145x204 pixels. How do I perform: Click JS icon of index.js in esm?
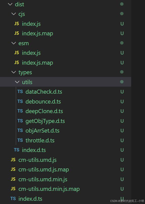pyautogui.click(x=17, y=53)
